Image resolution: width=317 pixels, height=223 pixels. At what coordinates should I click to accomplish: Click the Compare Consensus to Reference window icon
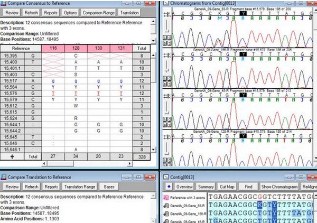(x=3, y=3)
